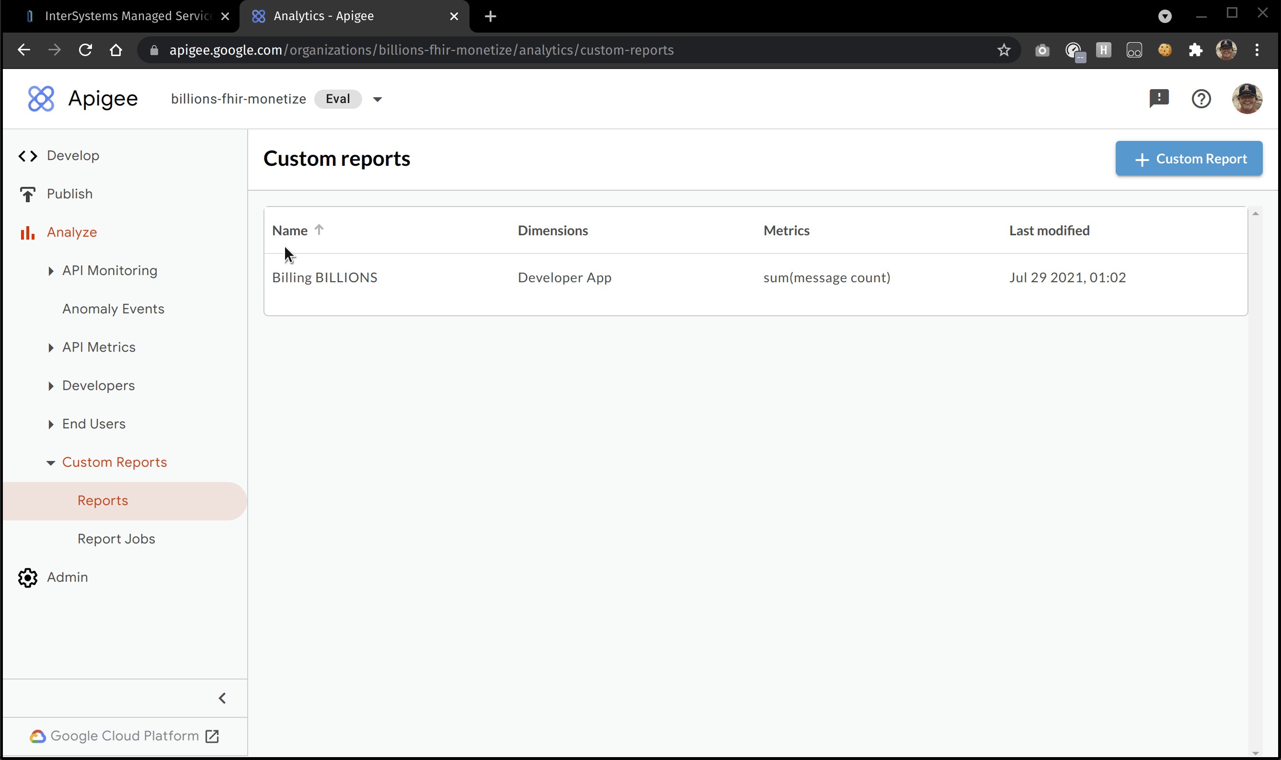Click the + Custom Report button
This screenshot has width=1281, height=760.
[x=1189, y=159]
